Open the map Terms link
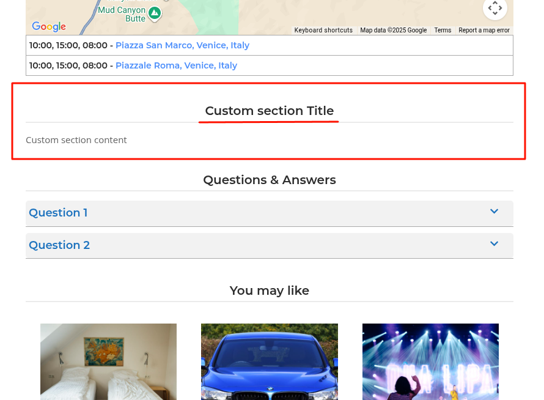Screen dimensions: 544x400 coord(443,31)
